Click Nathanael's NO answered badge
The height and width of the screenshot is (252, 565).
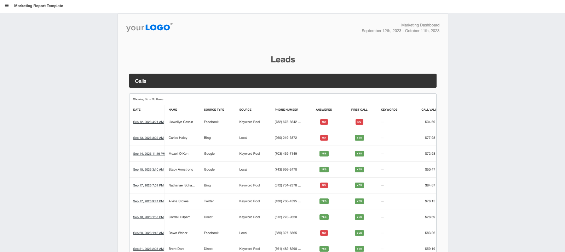pyautogui.click(x=324, y=185)
